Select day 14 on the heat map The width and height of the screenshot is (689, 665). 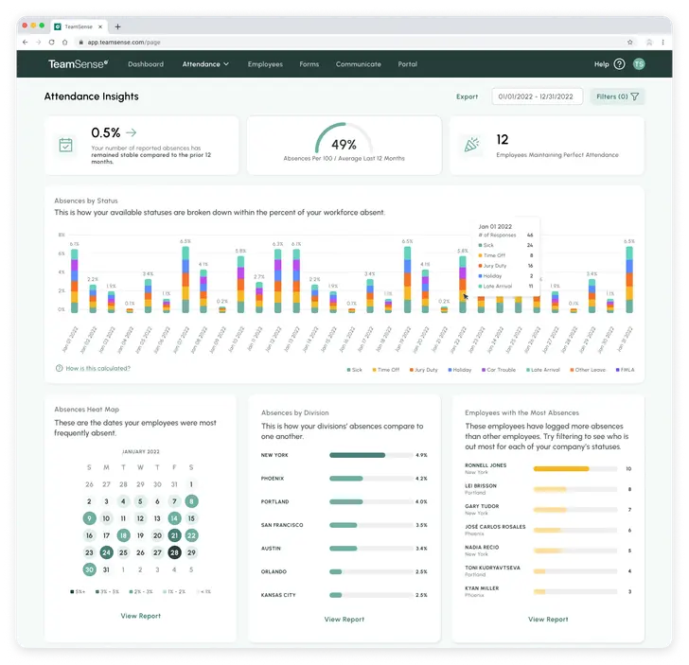coord(174,518)
